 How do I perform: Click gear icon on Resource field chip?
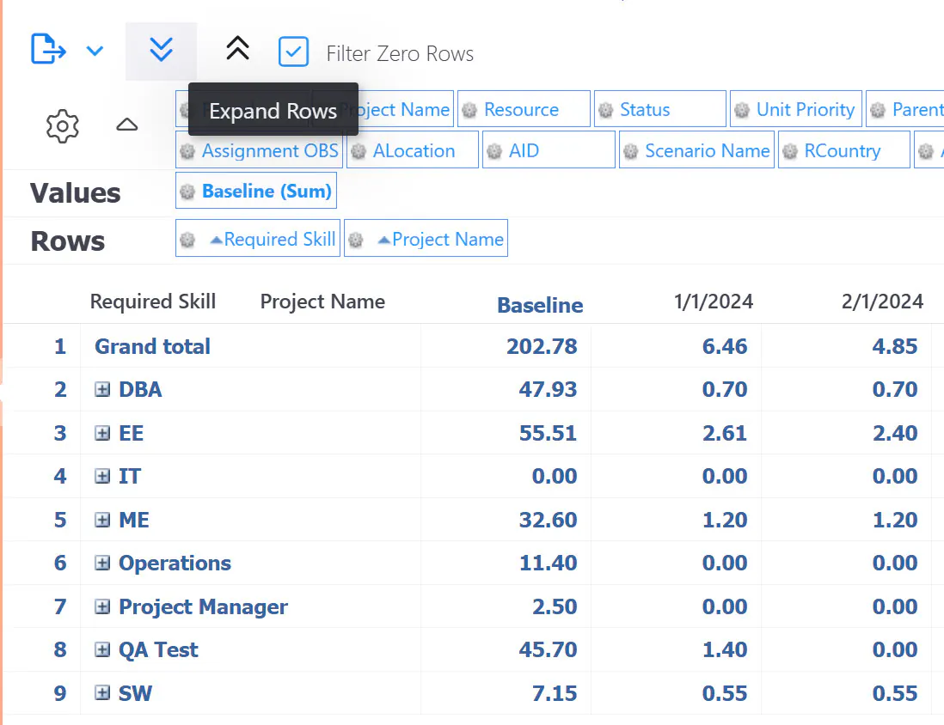469,110
